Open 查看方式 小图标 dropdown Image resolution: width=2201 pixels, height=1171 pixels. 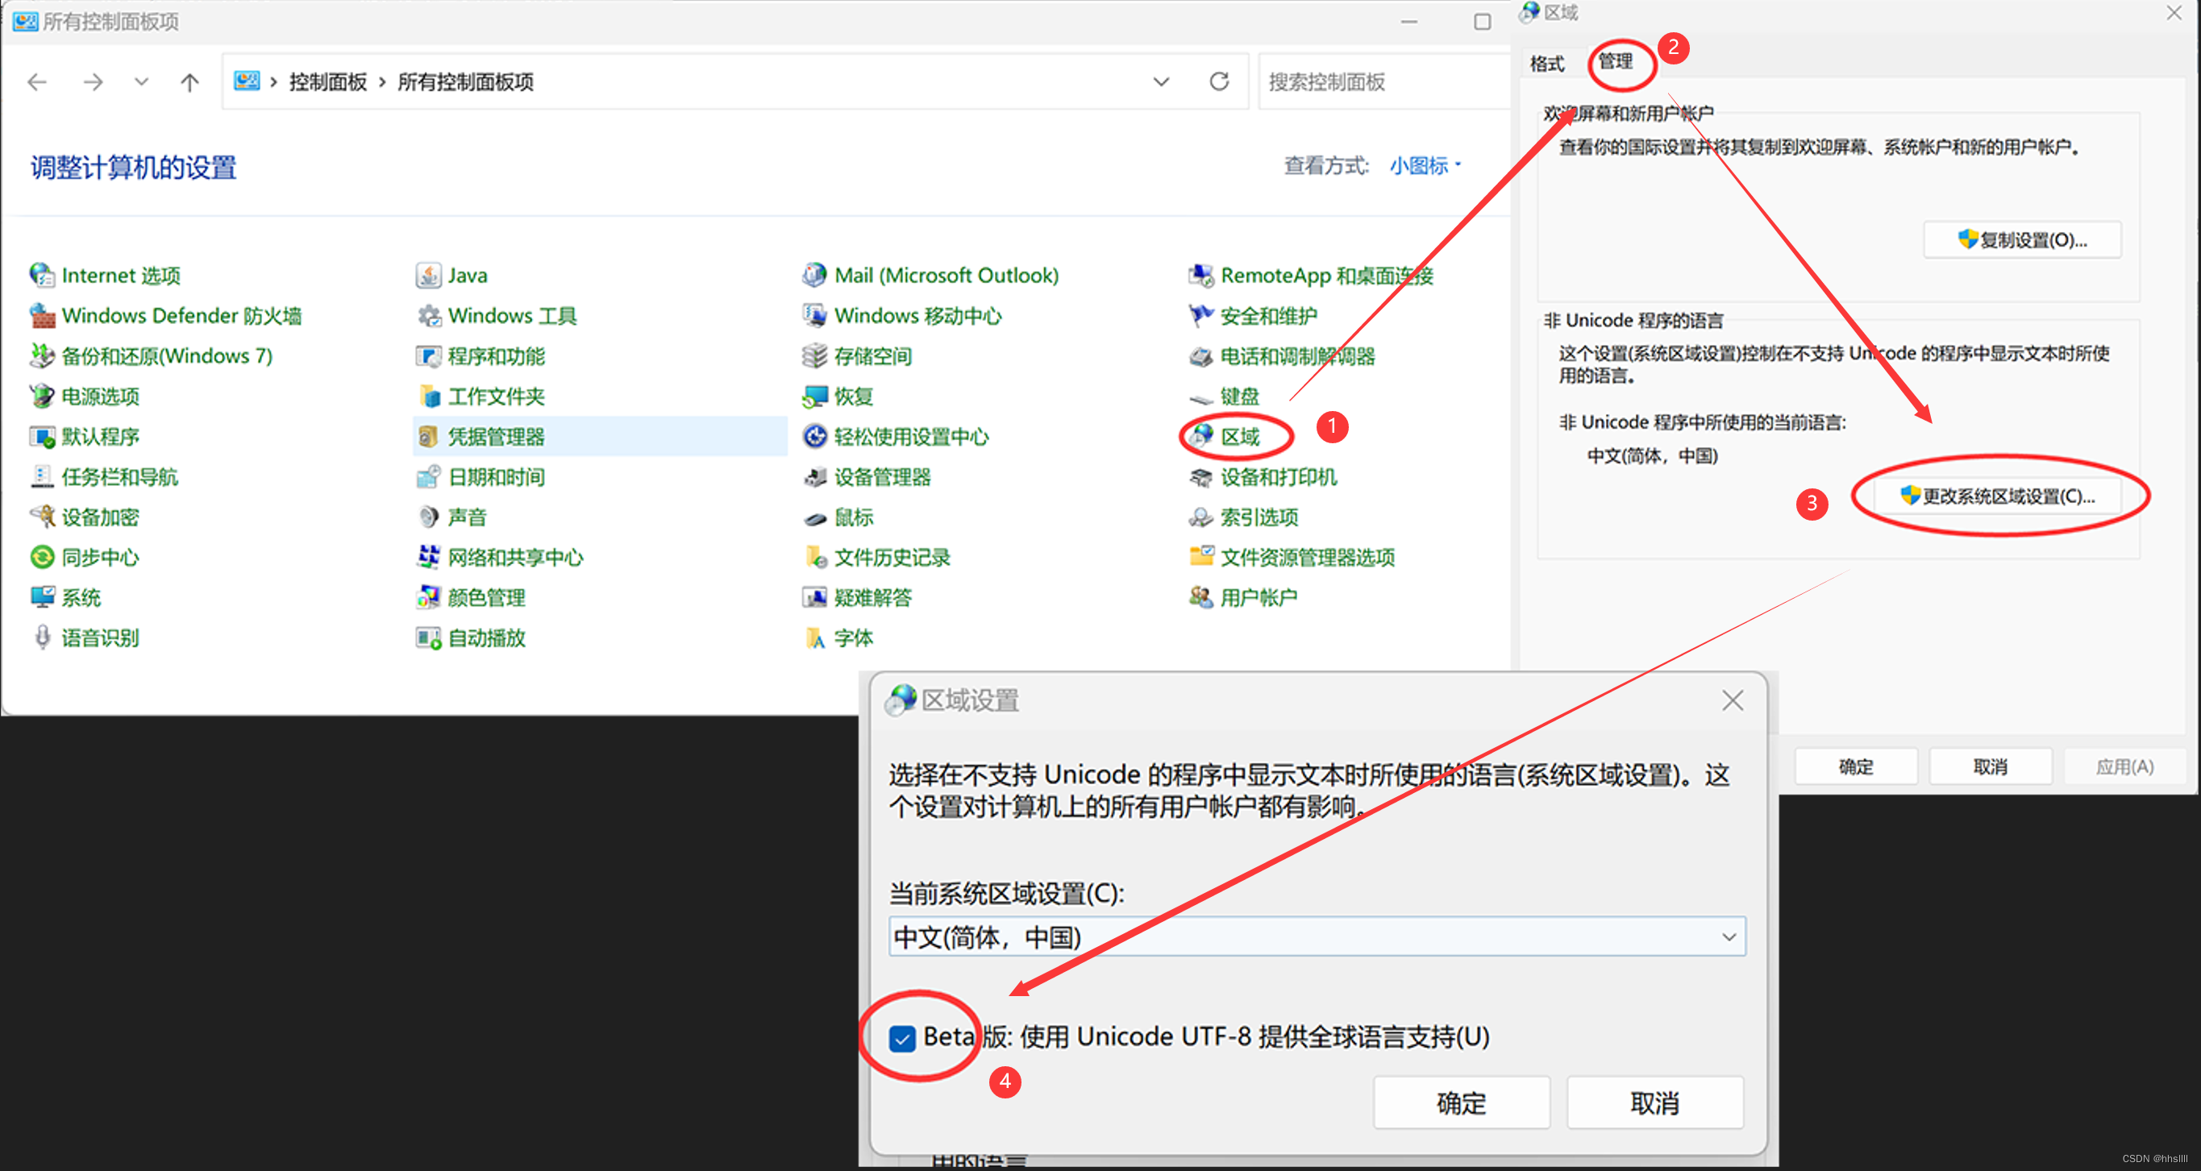(x=1425, y=166)
